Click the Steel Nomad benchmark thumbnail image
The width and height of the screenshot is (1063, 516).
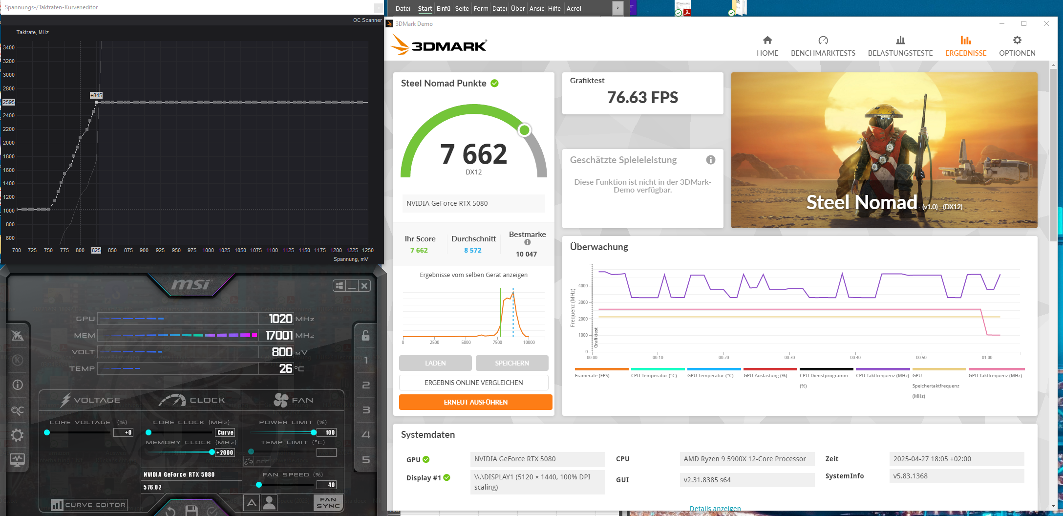click(x=884, y=150)
